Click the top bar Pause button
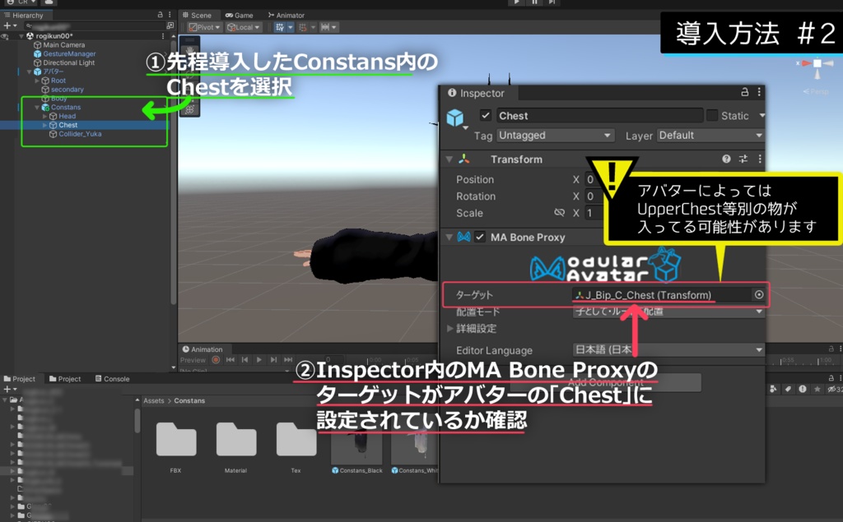This screenshot has width=843, height=522. (534, 2)
